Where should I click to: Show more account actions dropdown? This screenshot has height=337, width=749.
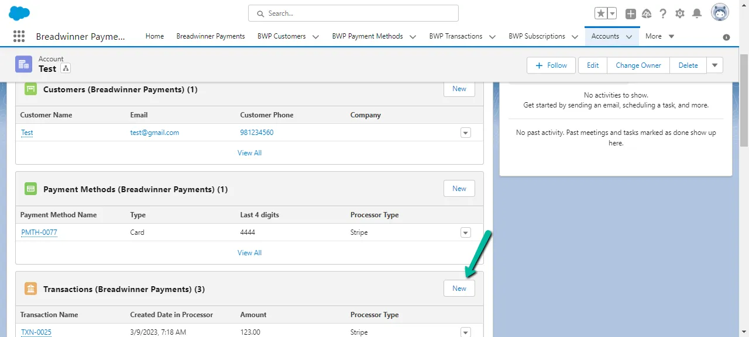[x=715, y=65]
